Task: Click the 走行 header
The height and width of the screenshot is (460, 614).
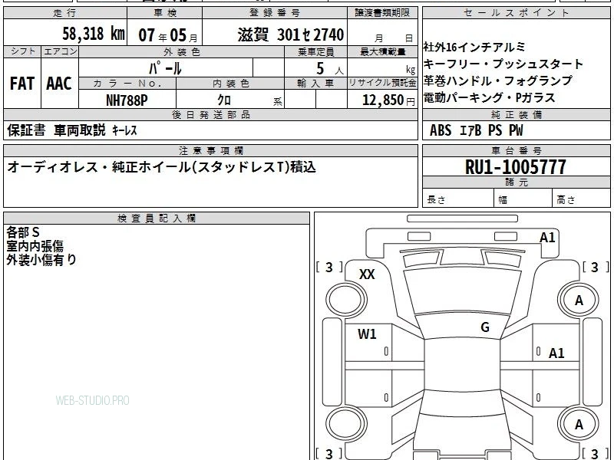Action: [x=65, y=13]
